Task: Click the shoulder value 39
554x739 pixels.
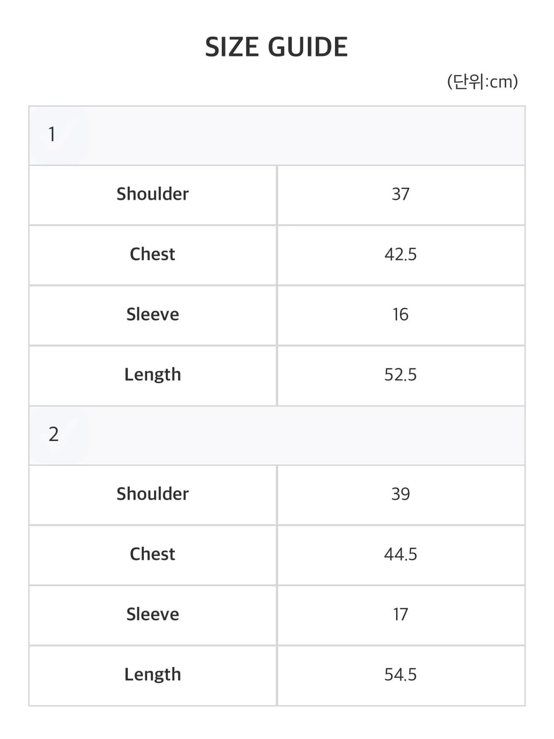Action: click(400, 494)
